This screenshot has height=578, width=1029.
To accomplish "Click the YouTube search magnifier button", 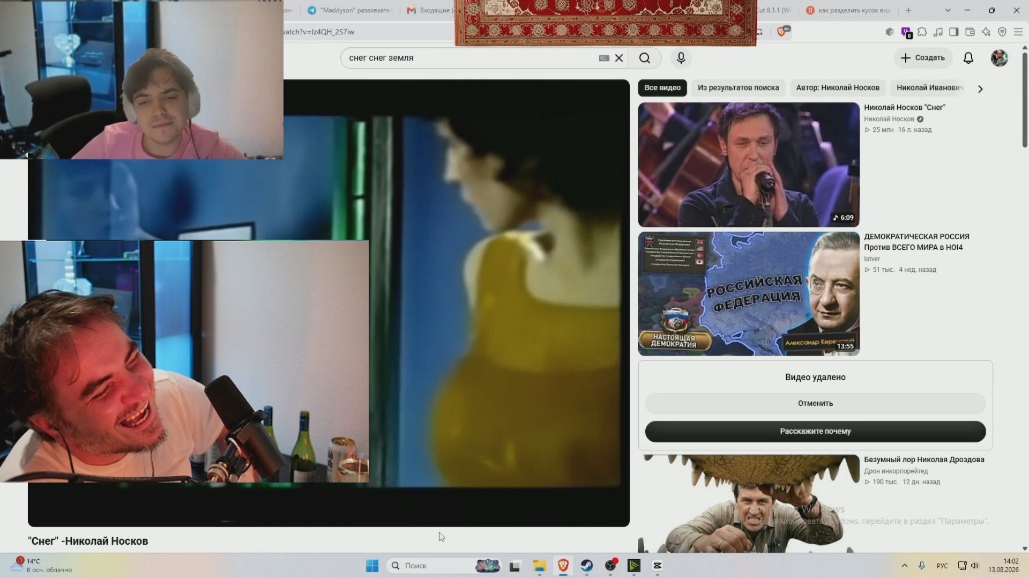I will click(645, 58).
